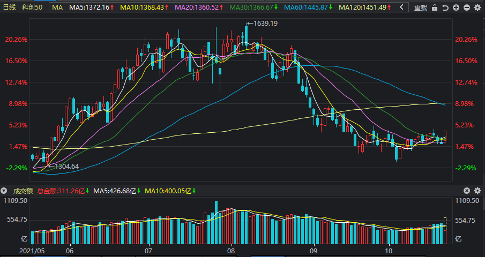Open volume panel settings gear

[476, 191]
